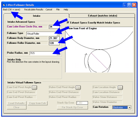The image size is (139, 118).
Task: Click Clc button beside Valve End Pivot Angle
Action: [x=78, y=88]
